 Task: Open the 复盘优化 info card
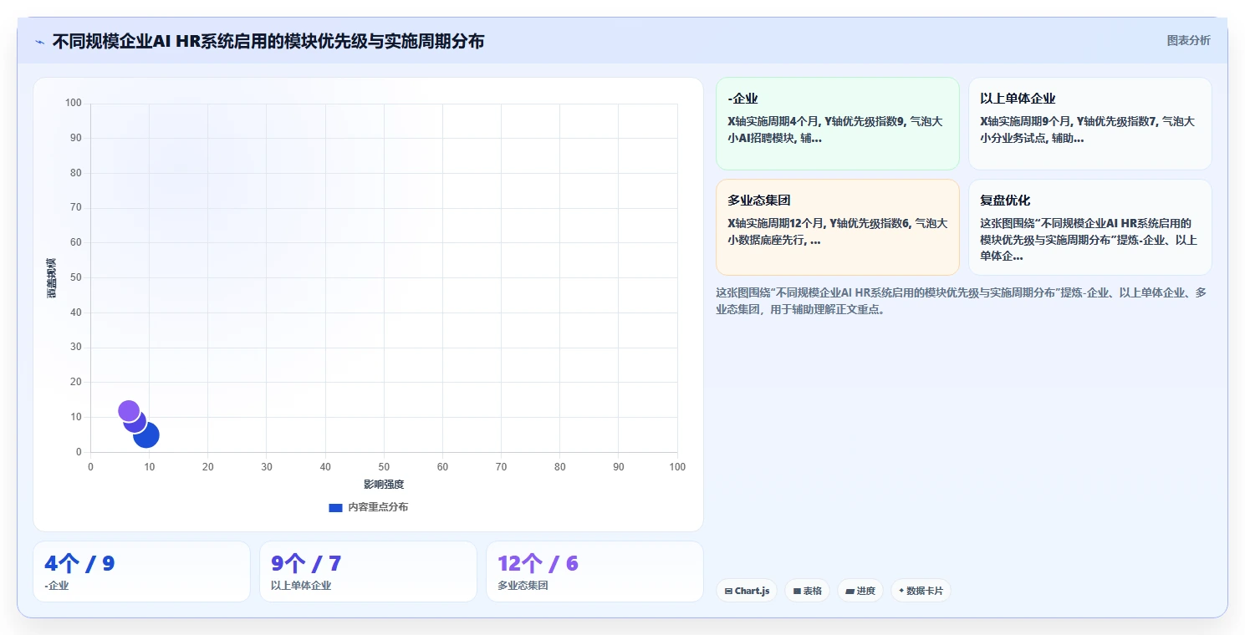coord(1089,226)
